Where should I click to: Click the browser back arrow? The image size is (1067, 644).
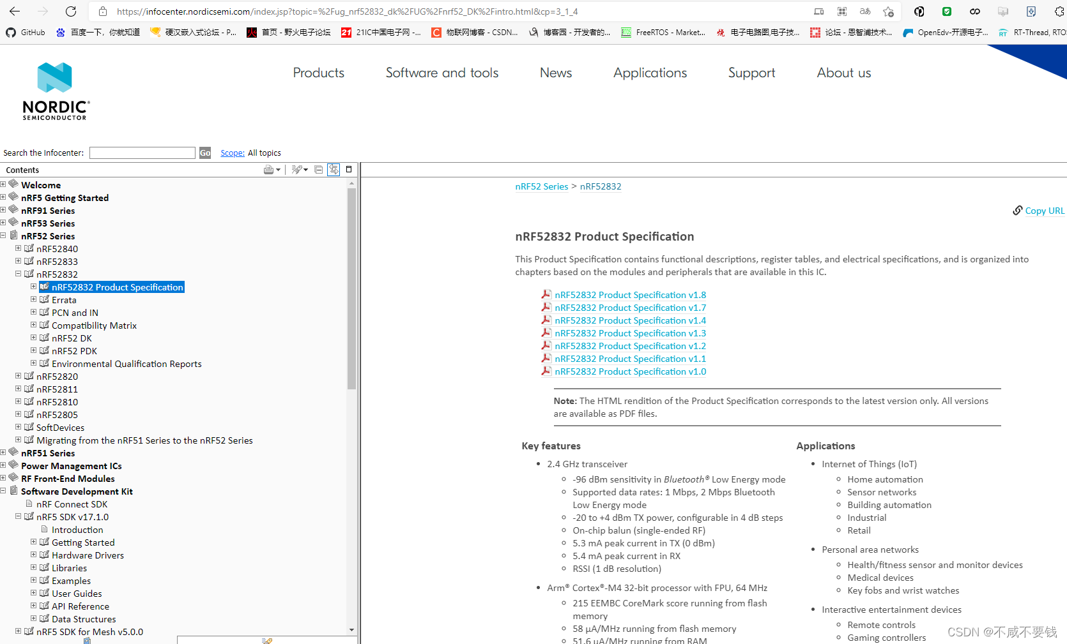pyautogui.click(x=15, y=11)
